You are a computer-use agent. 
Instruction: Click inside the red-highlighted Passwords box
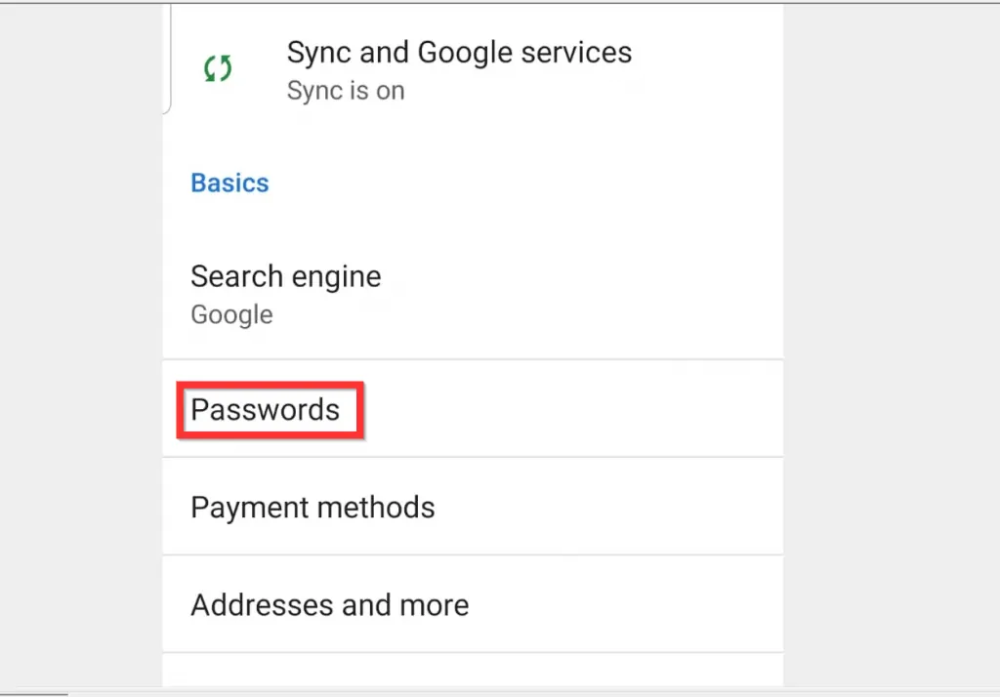click(270, 410)
